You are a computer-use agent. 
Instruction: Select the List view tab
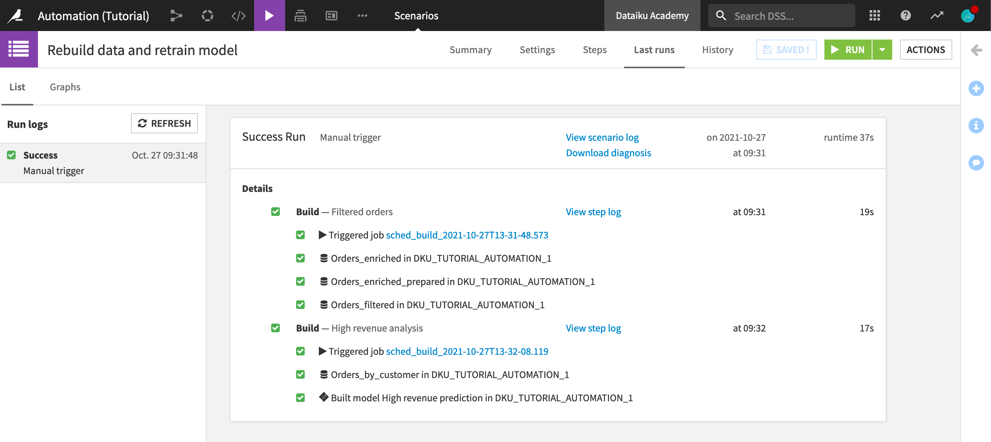point(17,87)
